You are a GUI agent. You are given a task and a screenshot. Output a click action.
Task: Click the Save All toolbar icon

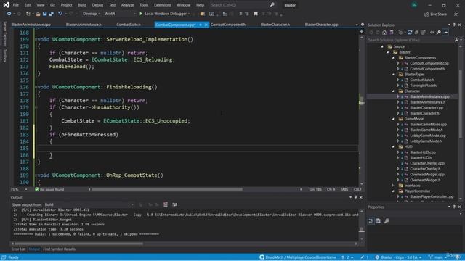tap(52, 14)
